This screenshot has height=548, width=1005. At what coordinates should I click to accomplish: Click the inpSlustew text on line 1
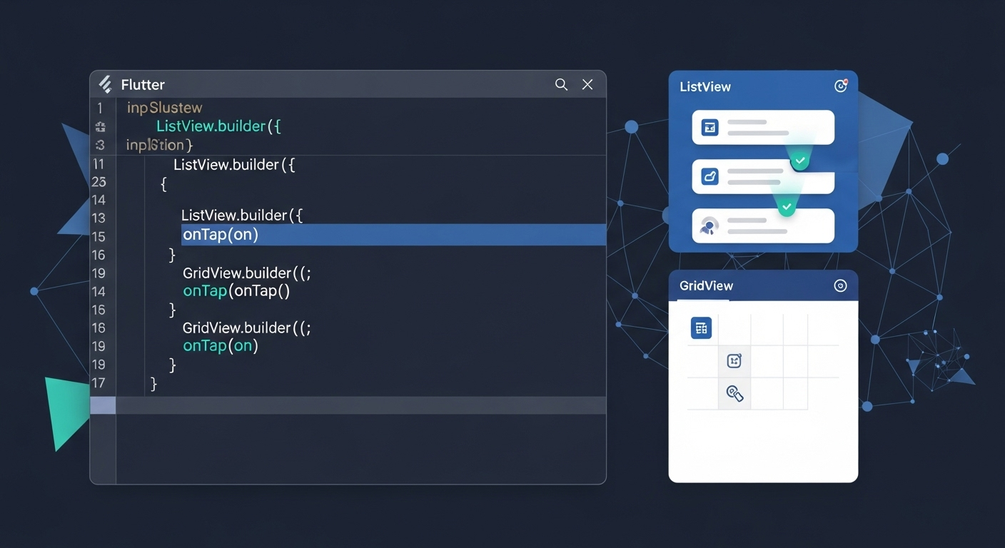tap(164, 107)
